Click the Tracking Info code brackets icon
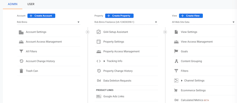 pos(99,61)
